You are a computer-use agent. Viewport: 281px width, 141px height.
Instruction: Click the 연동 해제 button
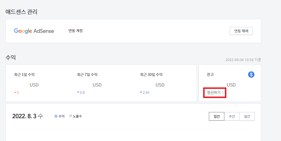[241, 31]
